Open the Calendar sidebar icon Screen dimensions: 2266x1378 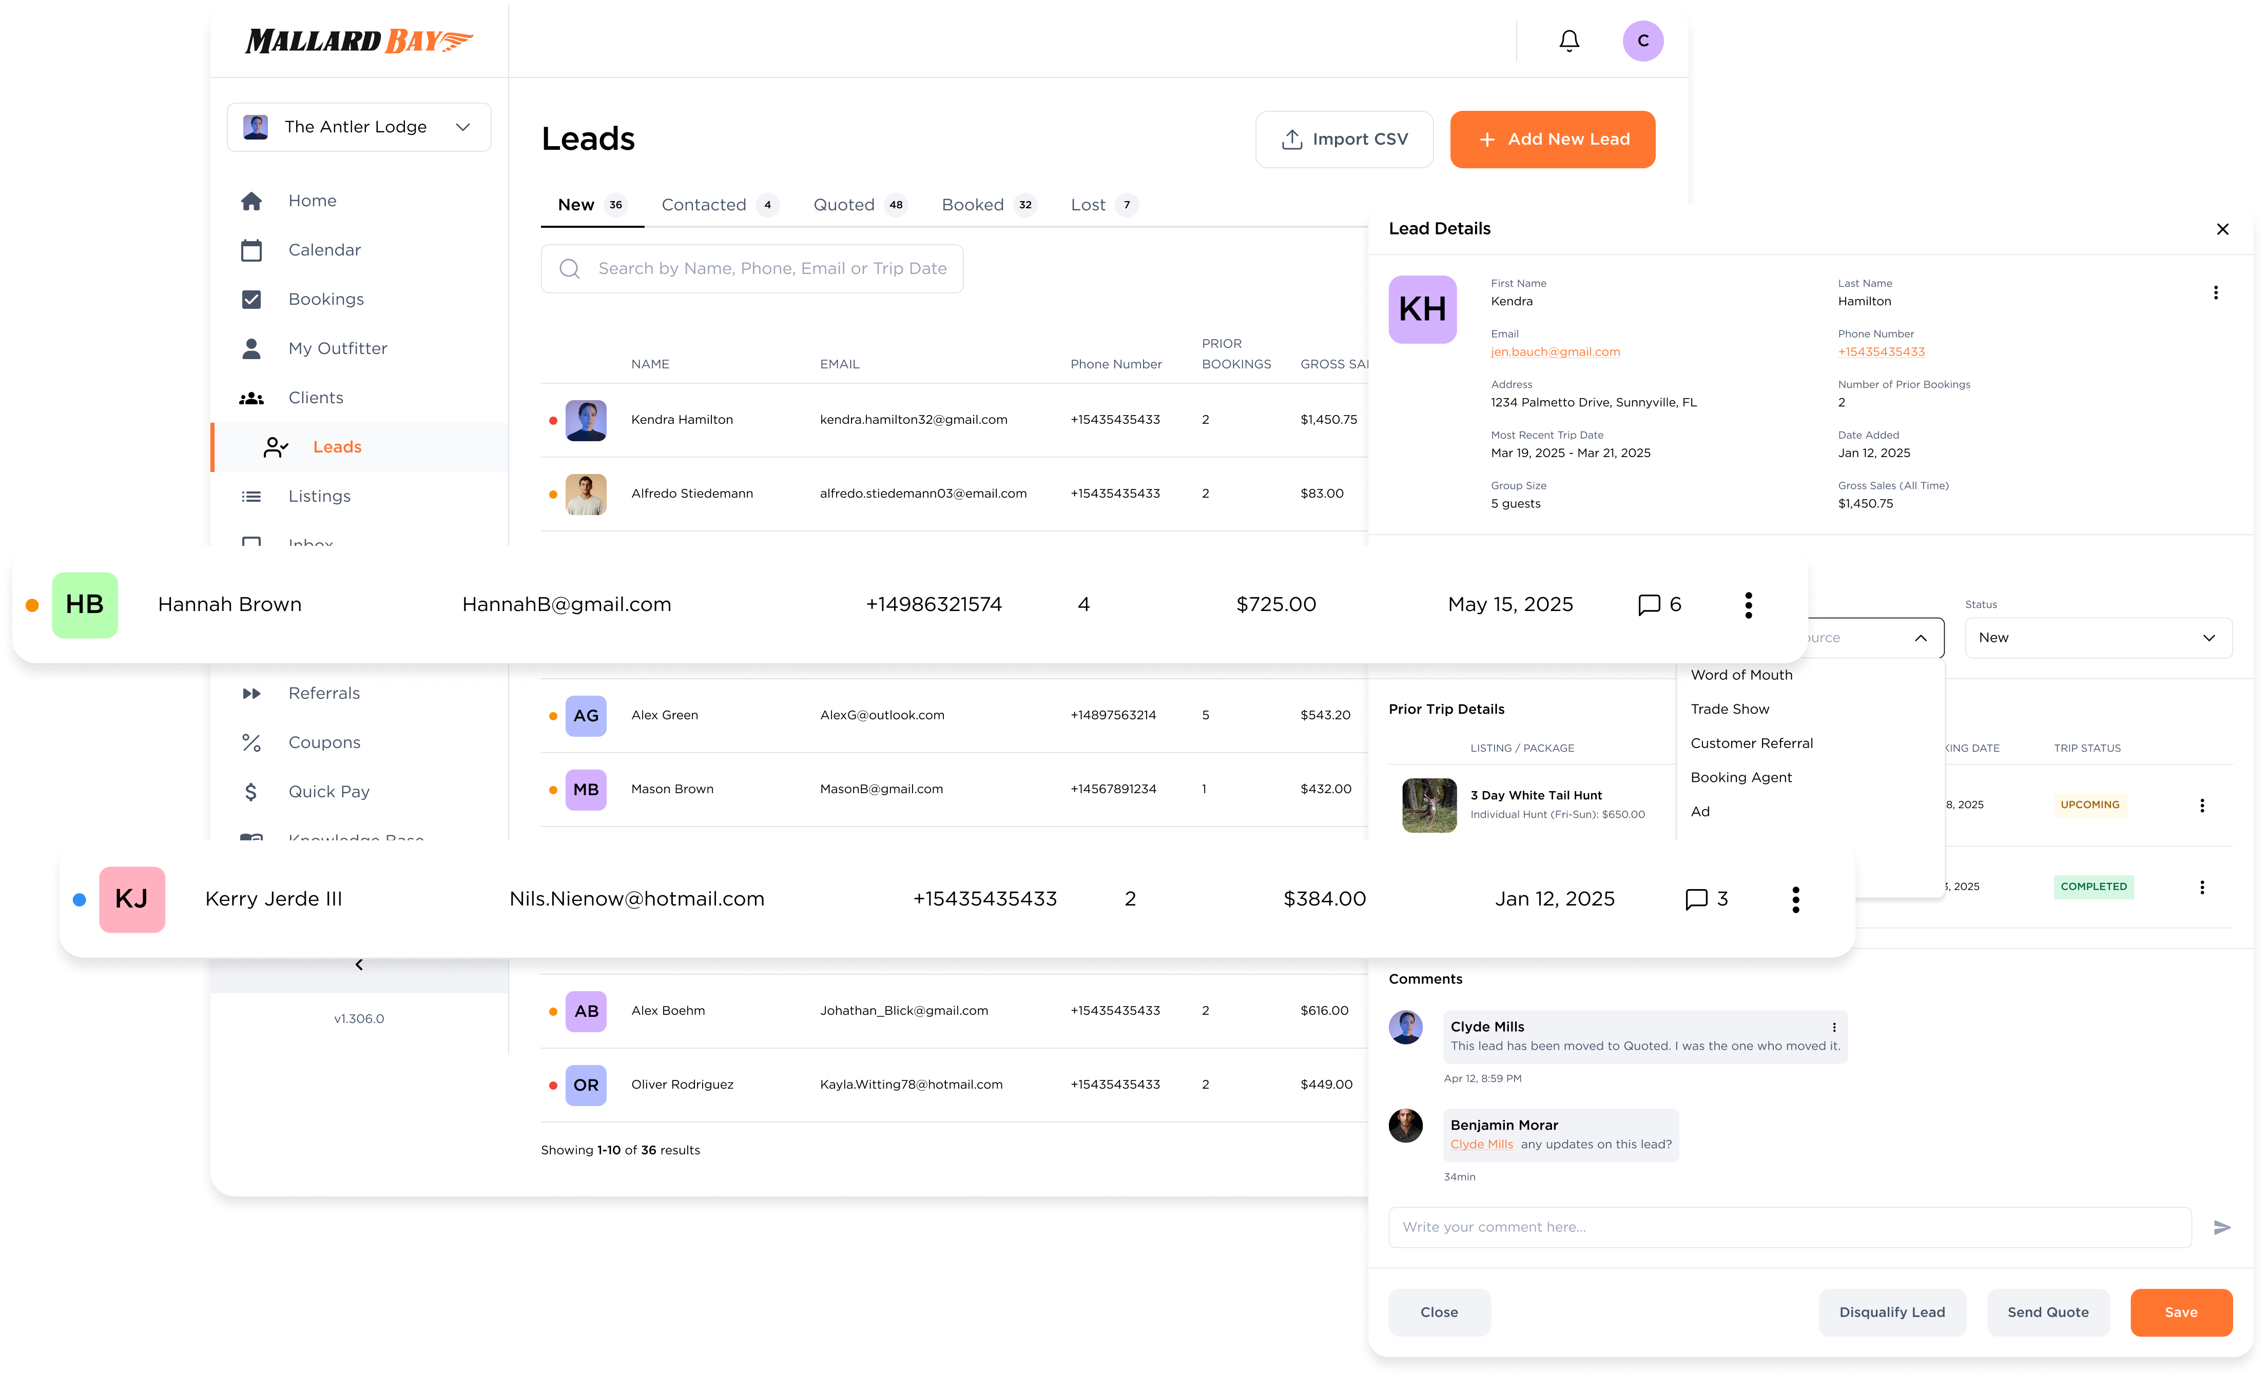251,250
